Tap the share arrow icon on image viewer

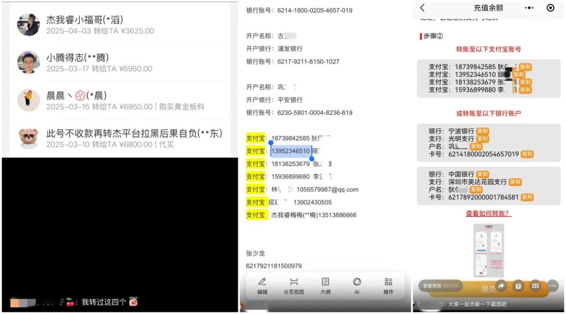pos(501,286)
